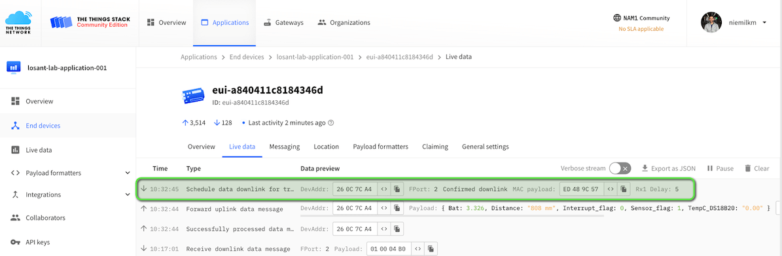Click the niemilkm profile avatar
The width and height of the screenshot is (782, 256).
[711, 22]
